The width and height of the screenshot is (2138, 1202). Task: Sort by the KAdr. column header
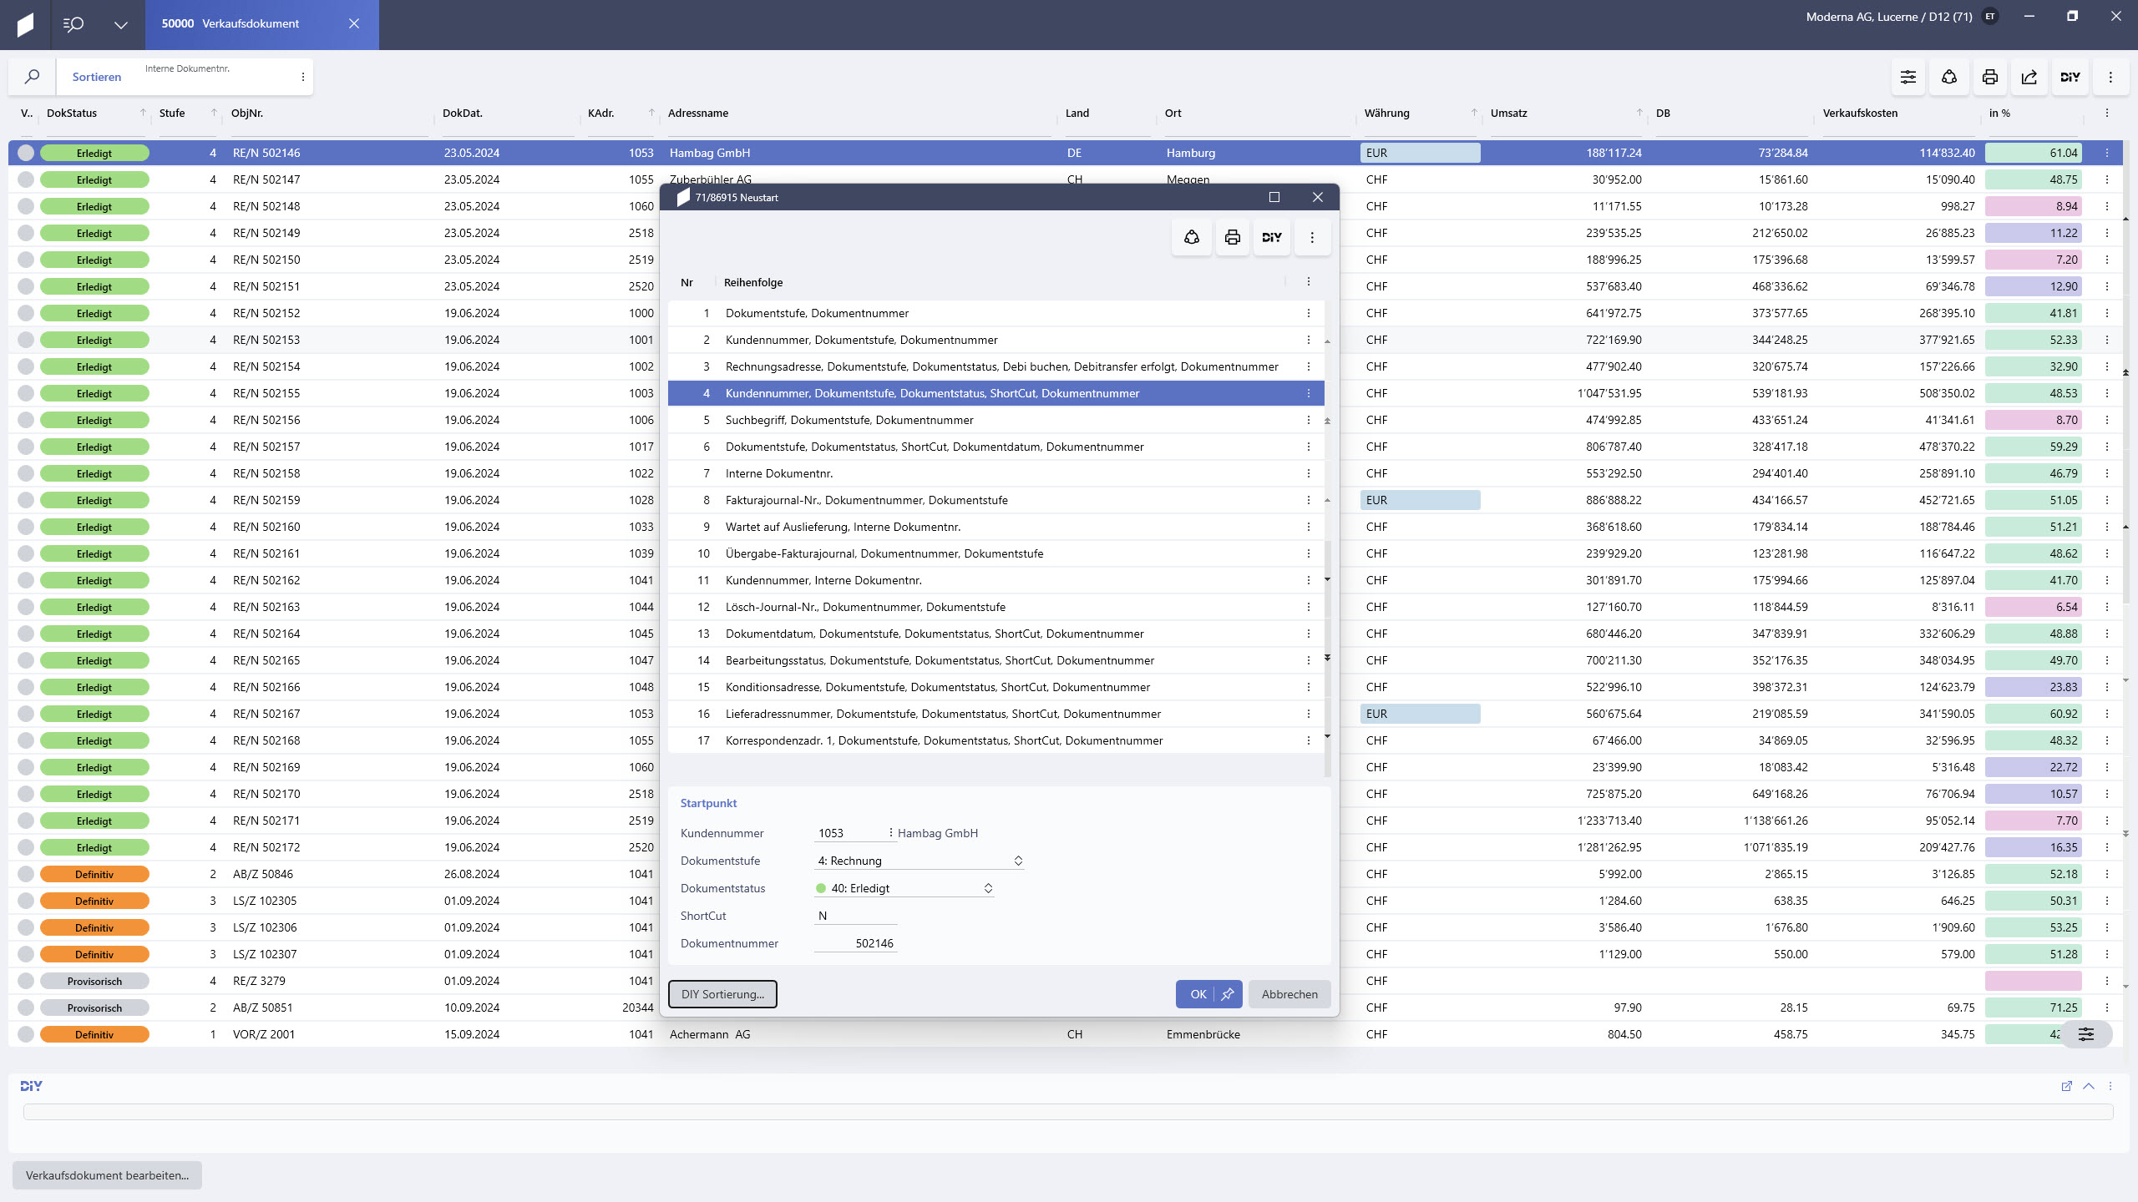click(600, 113)
